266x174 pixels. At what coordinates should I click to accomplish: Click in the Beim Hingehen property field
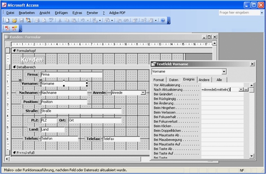222,108
